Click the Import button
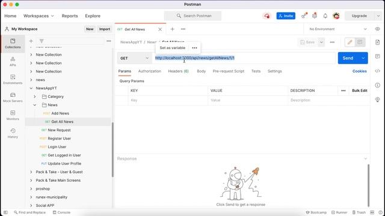The image size is (385, 216). pyautogui.click(x=105, y=29)
